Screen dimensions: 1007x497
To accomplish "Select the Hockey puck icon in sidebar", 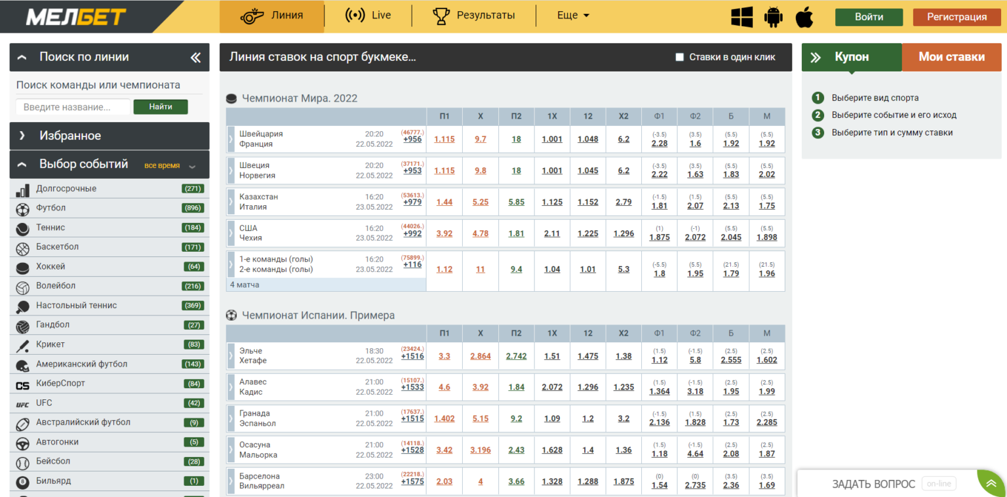I will pyautogui.click(x=23, y=268).
